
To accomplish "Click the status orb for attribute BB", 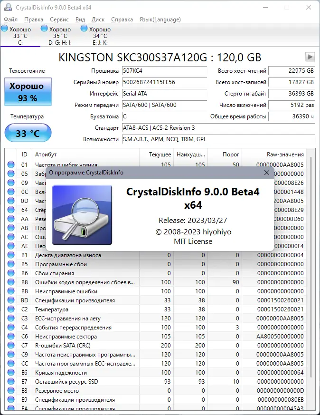I will coord(11,291).
